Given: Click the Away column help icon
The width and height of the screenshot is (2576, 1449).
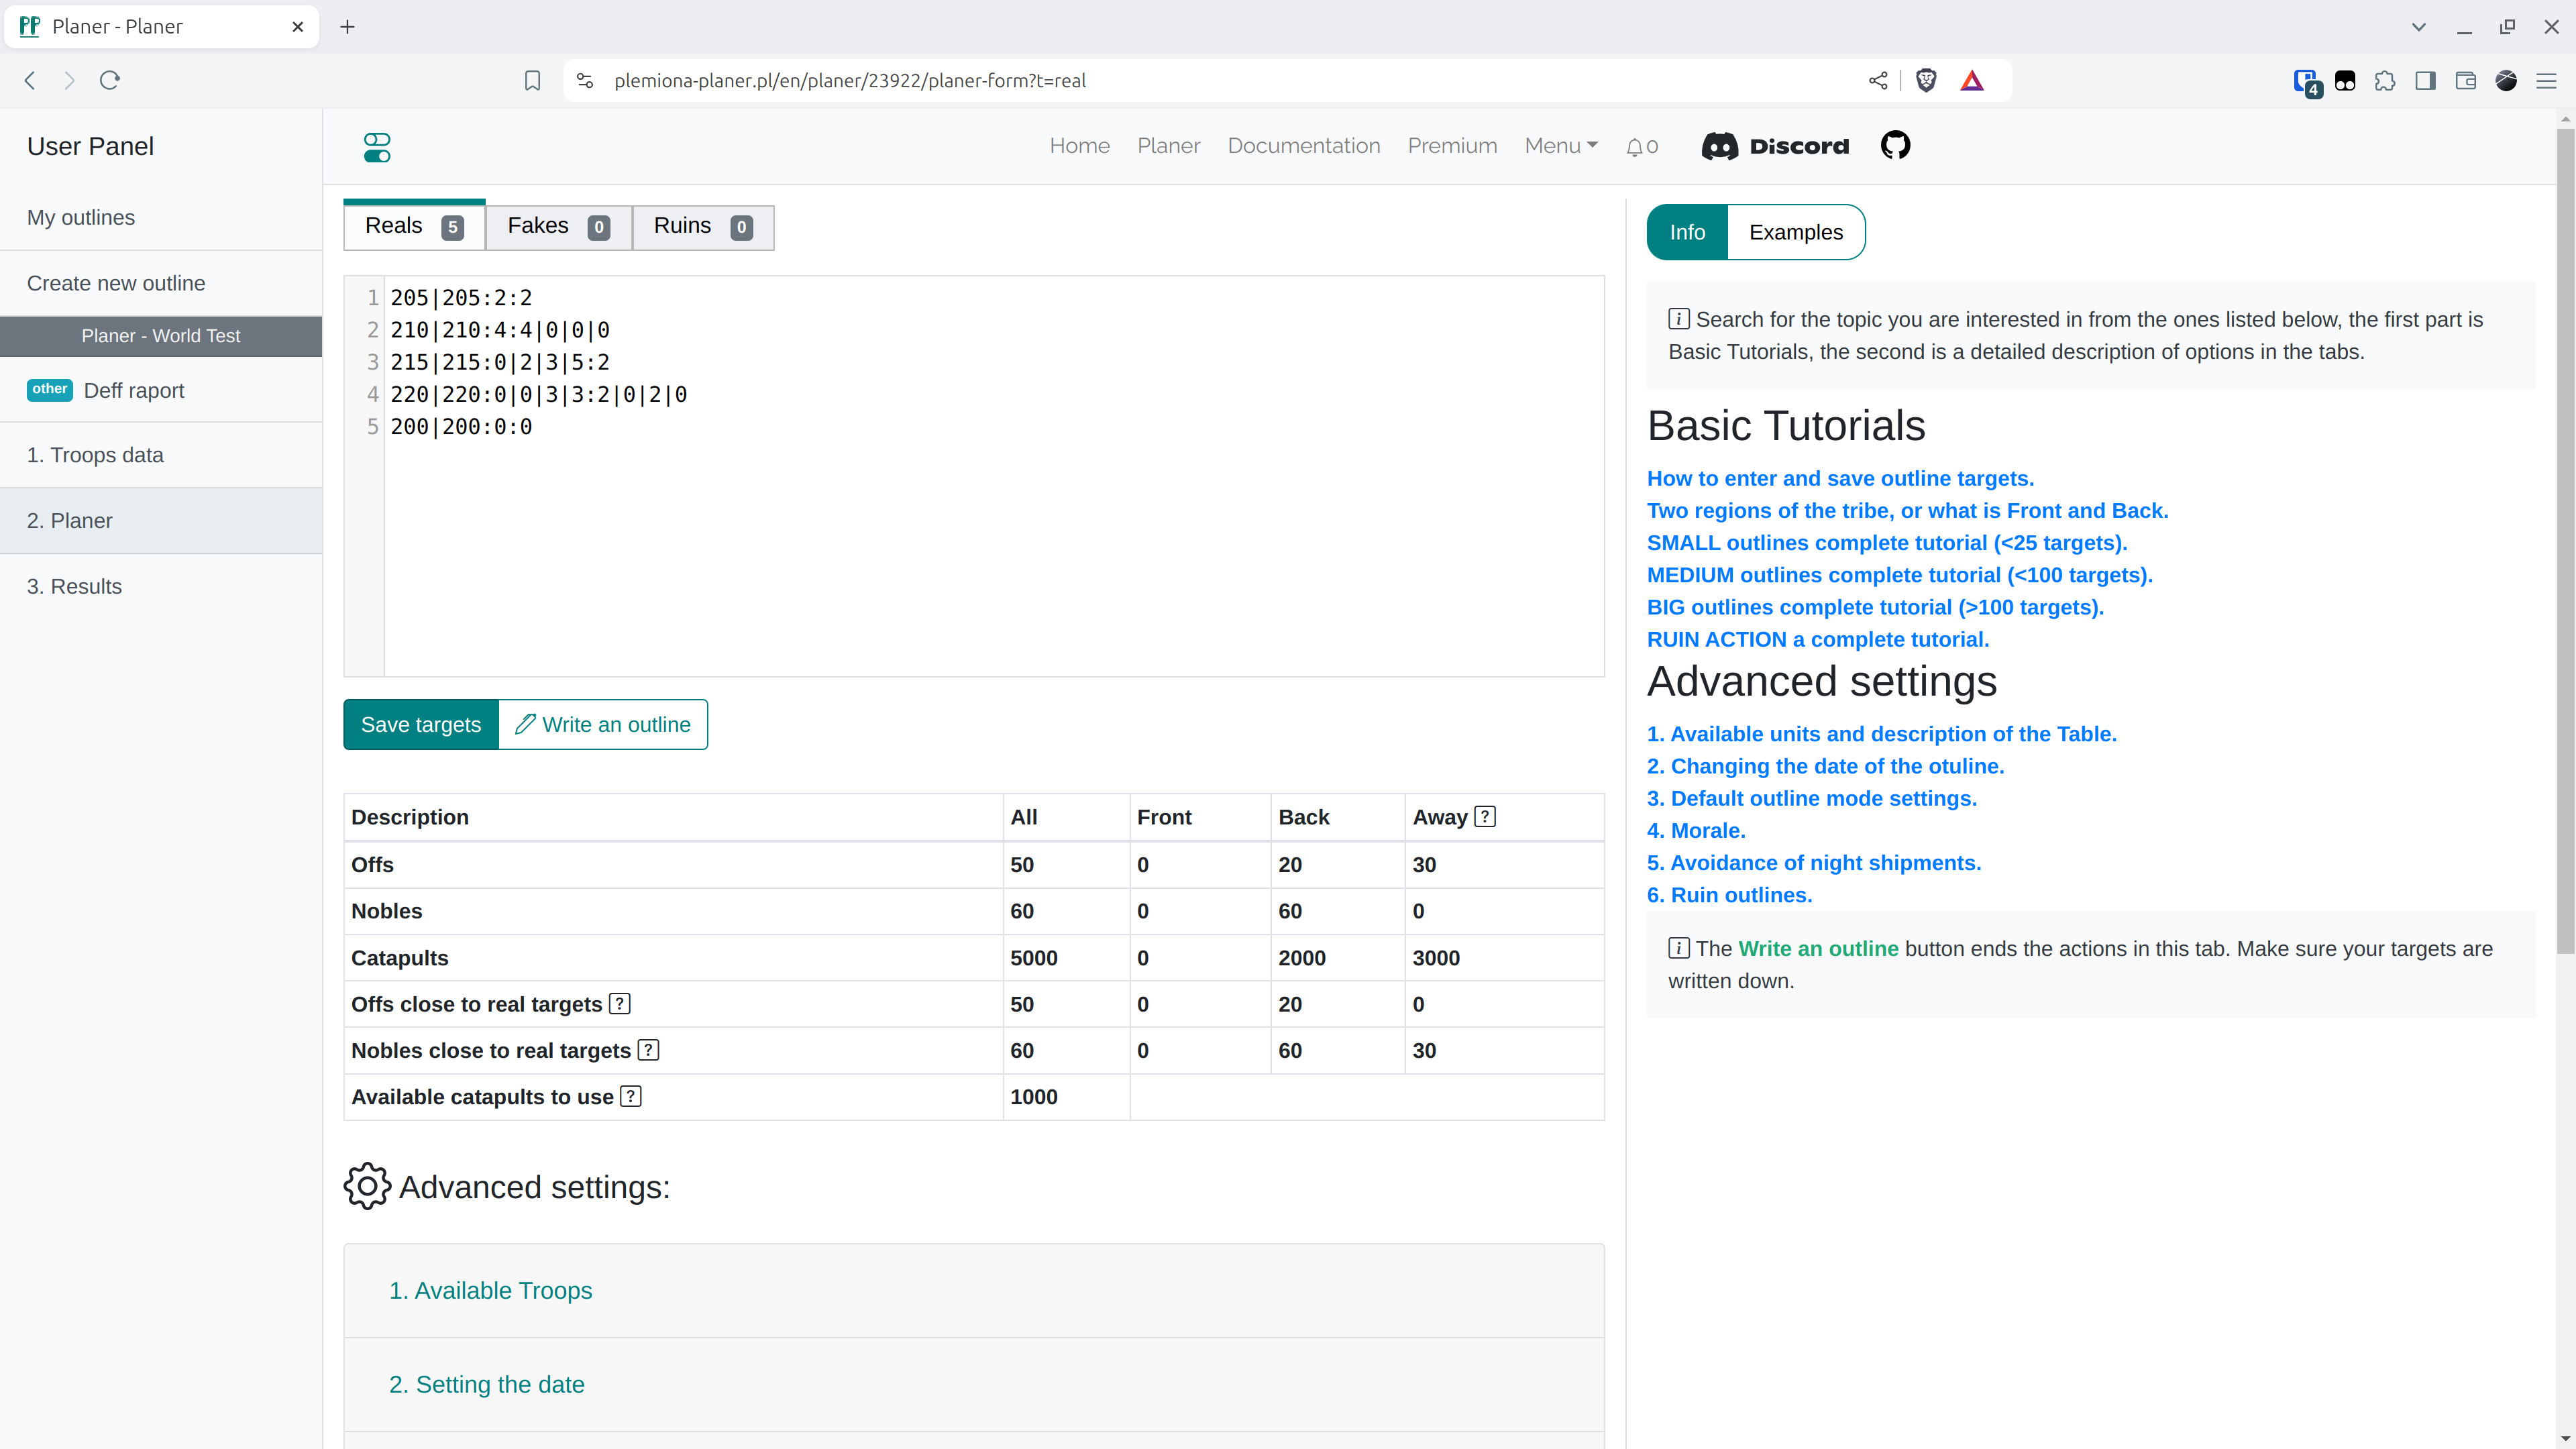Looking at the screenshot, I should point(1485,816).
